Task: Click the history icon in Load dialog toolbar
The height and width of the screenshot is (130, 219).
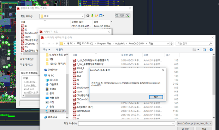Action: [122, 15]
